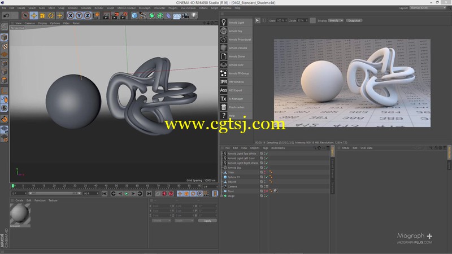Open the Display Beauty dropdown
This screenshot has width=452, height=254.
pos(336,21)
